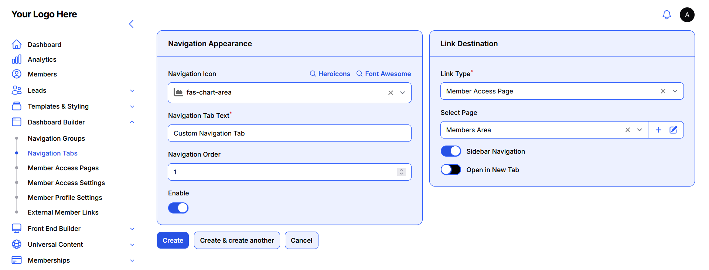Turn off Sidebar Navigation toggle
This screenshot has height=270, width=709.
451,151
